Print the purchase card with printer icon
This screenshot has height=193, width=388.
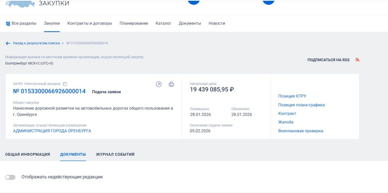point(171,84)
